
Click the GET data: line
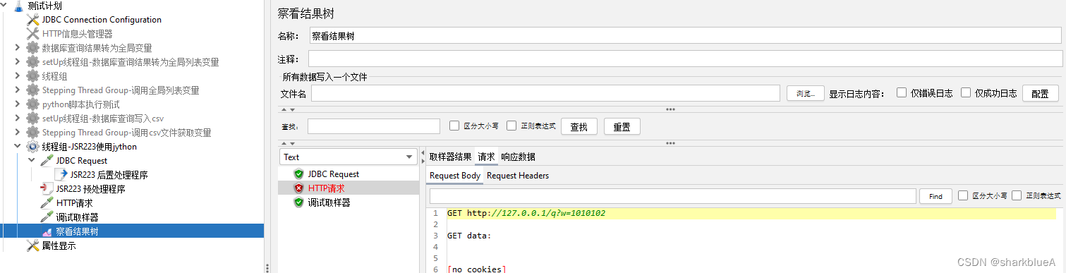click(468, 236)
